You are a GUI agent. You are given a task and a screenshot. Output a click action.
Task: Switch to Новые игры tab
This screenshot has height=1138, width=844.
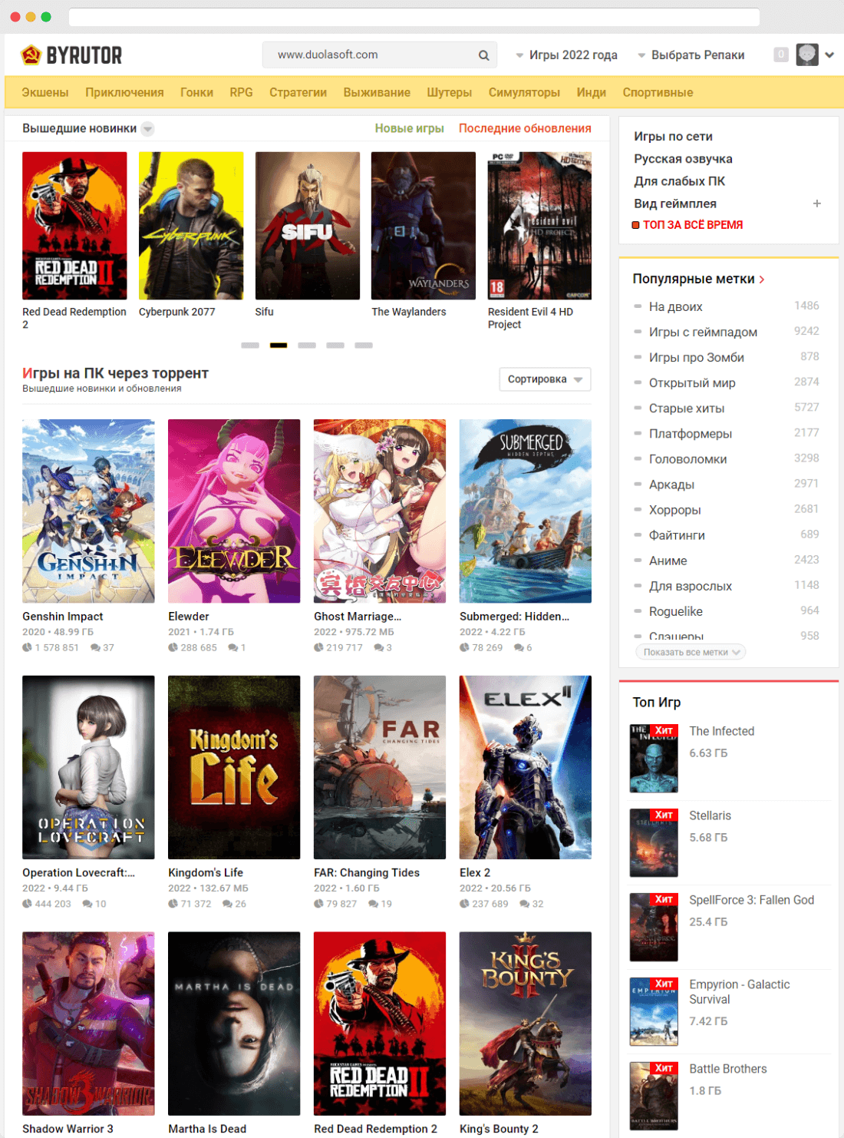point(409,128)
